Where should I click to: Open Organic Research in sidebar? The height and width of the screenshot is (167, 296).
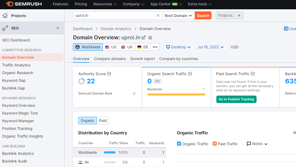18,73
